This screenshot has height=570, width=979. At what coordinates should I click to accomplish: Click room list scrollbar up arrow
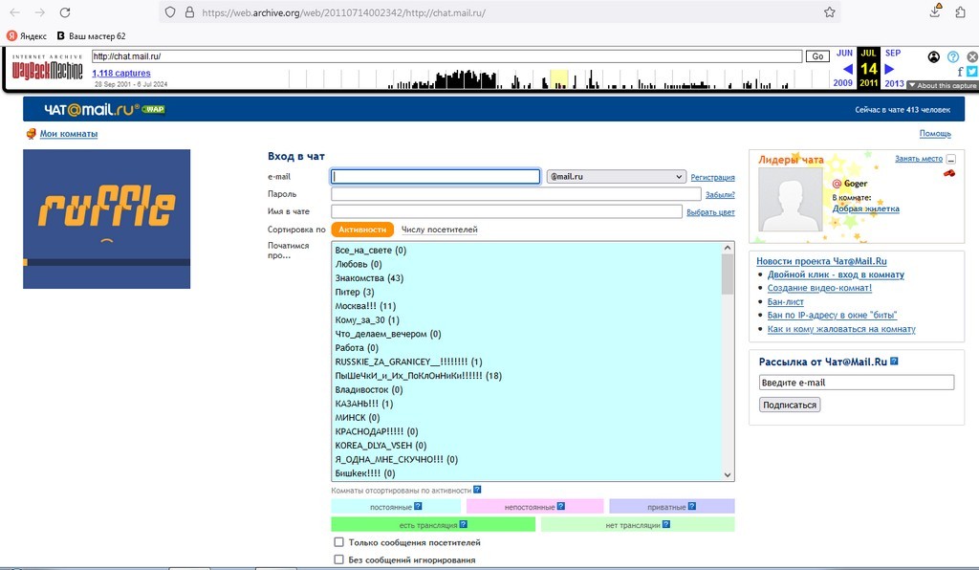pos(728,248)
